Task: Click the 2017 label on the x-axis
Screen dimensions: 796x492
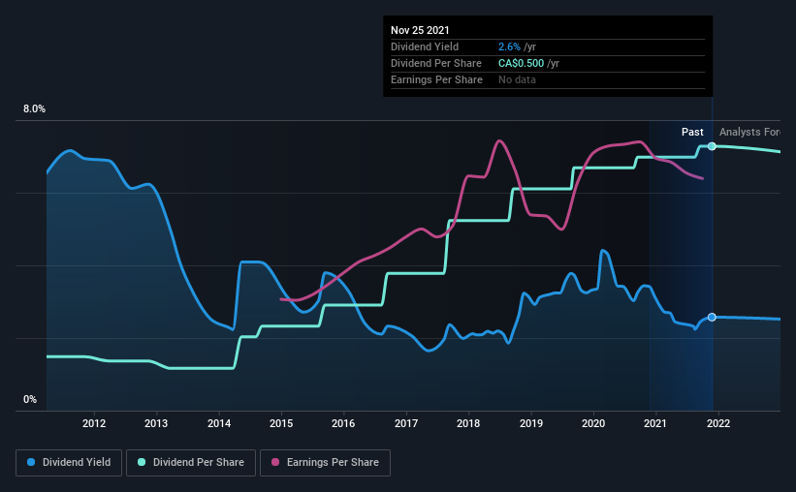Action: (x=406, y=423)
